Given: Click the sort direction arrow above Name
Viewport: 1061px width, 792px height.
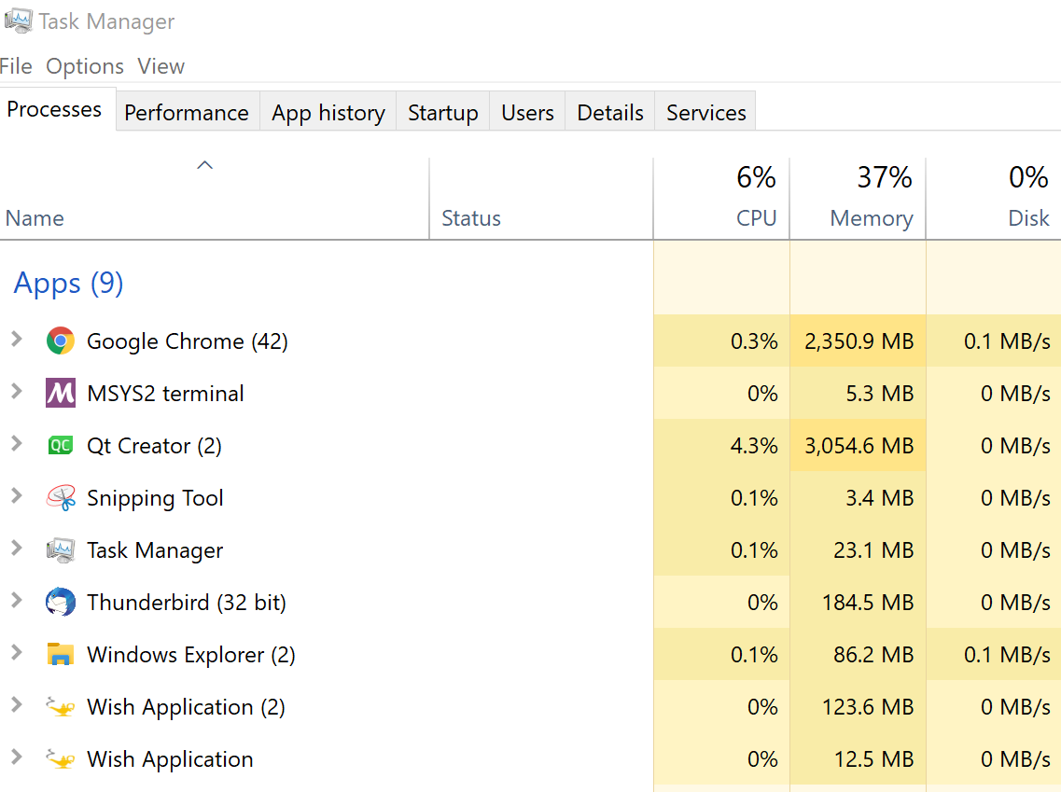Looking at the screenshot, I should coord(204,165).
